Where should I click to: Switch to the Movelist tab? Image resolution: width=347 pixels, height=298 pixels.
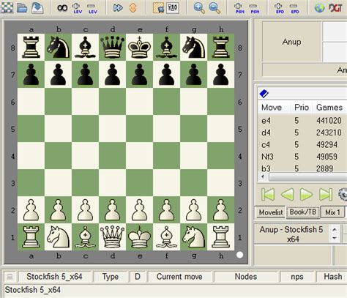pyautogui.click(x=271, y=212)
